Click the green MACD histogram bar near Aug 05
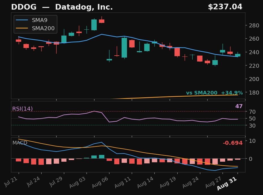The width and height of the screenshot is (263, 195). 102,157
